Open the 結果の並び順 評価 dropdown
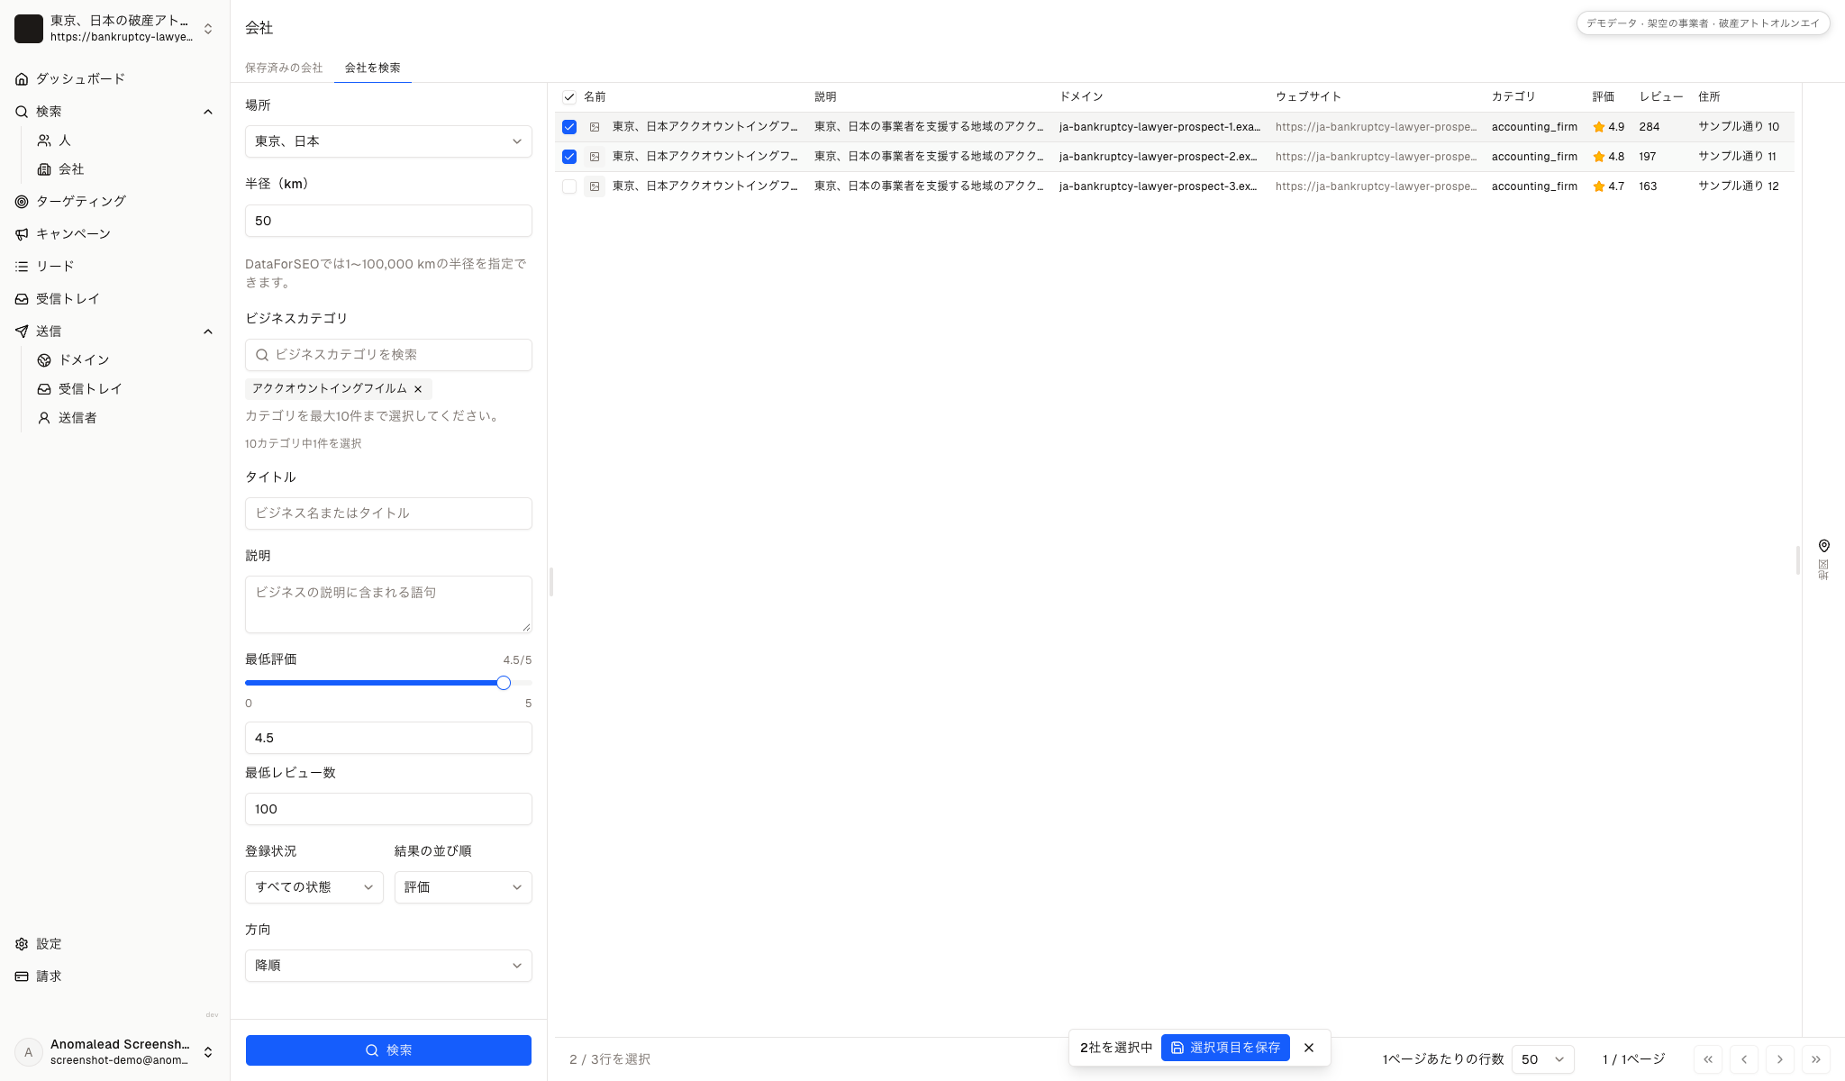This screenshot has width=1845, height=1081. coord(463,887)
